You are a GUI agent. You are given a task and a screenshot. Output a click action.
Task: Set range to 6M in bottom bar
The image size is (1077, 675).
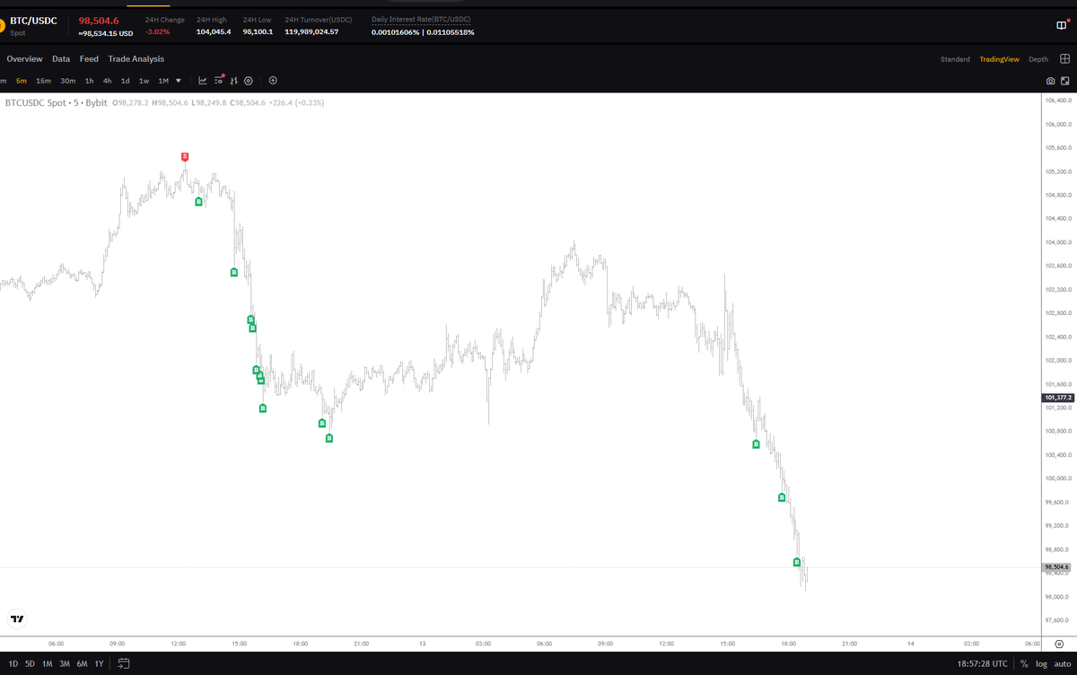pos(82,663)
